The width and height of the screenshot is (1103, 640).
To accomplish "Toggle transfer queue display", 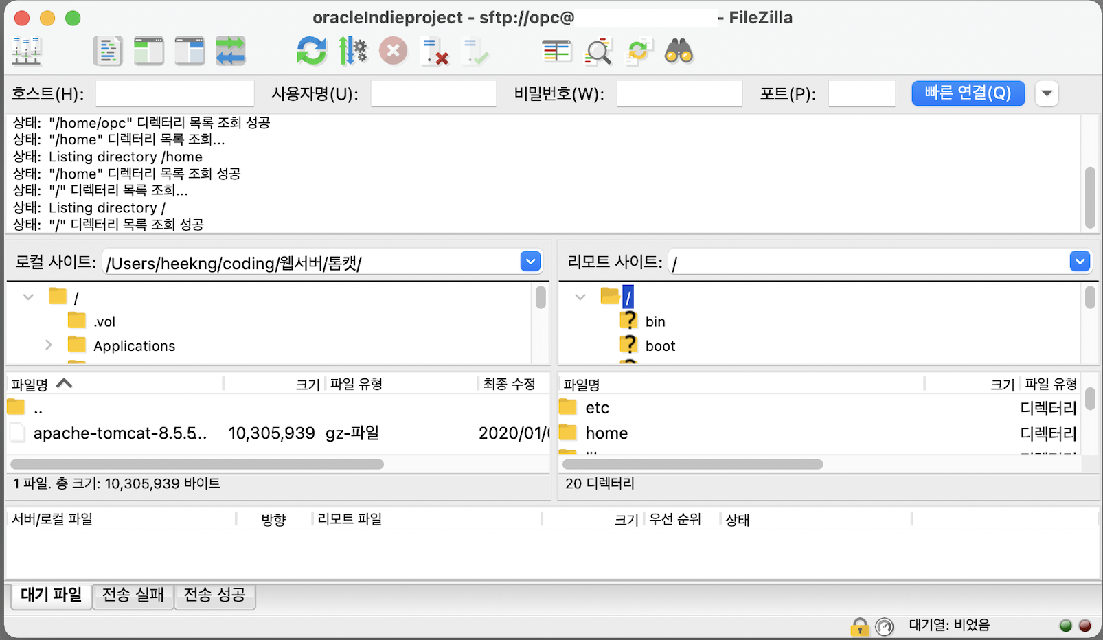I will coord(230,52).
